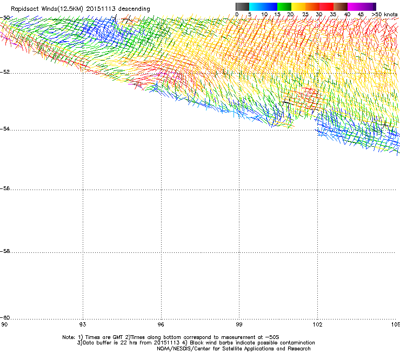
Task: Click the gray 0-5 knots legend segment
Action: pyautogui.click(x=242, y=6)
